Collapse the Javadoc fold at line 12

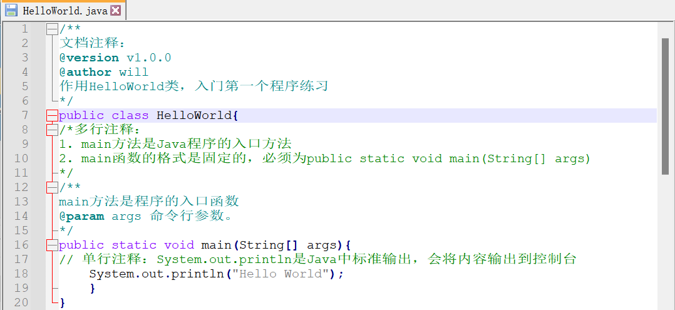click(52, 187)
